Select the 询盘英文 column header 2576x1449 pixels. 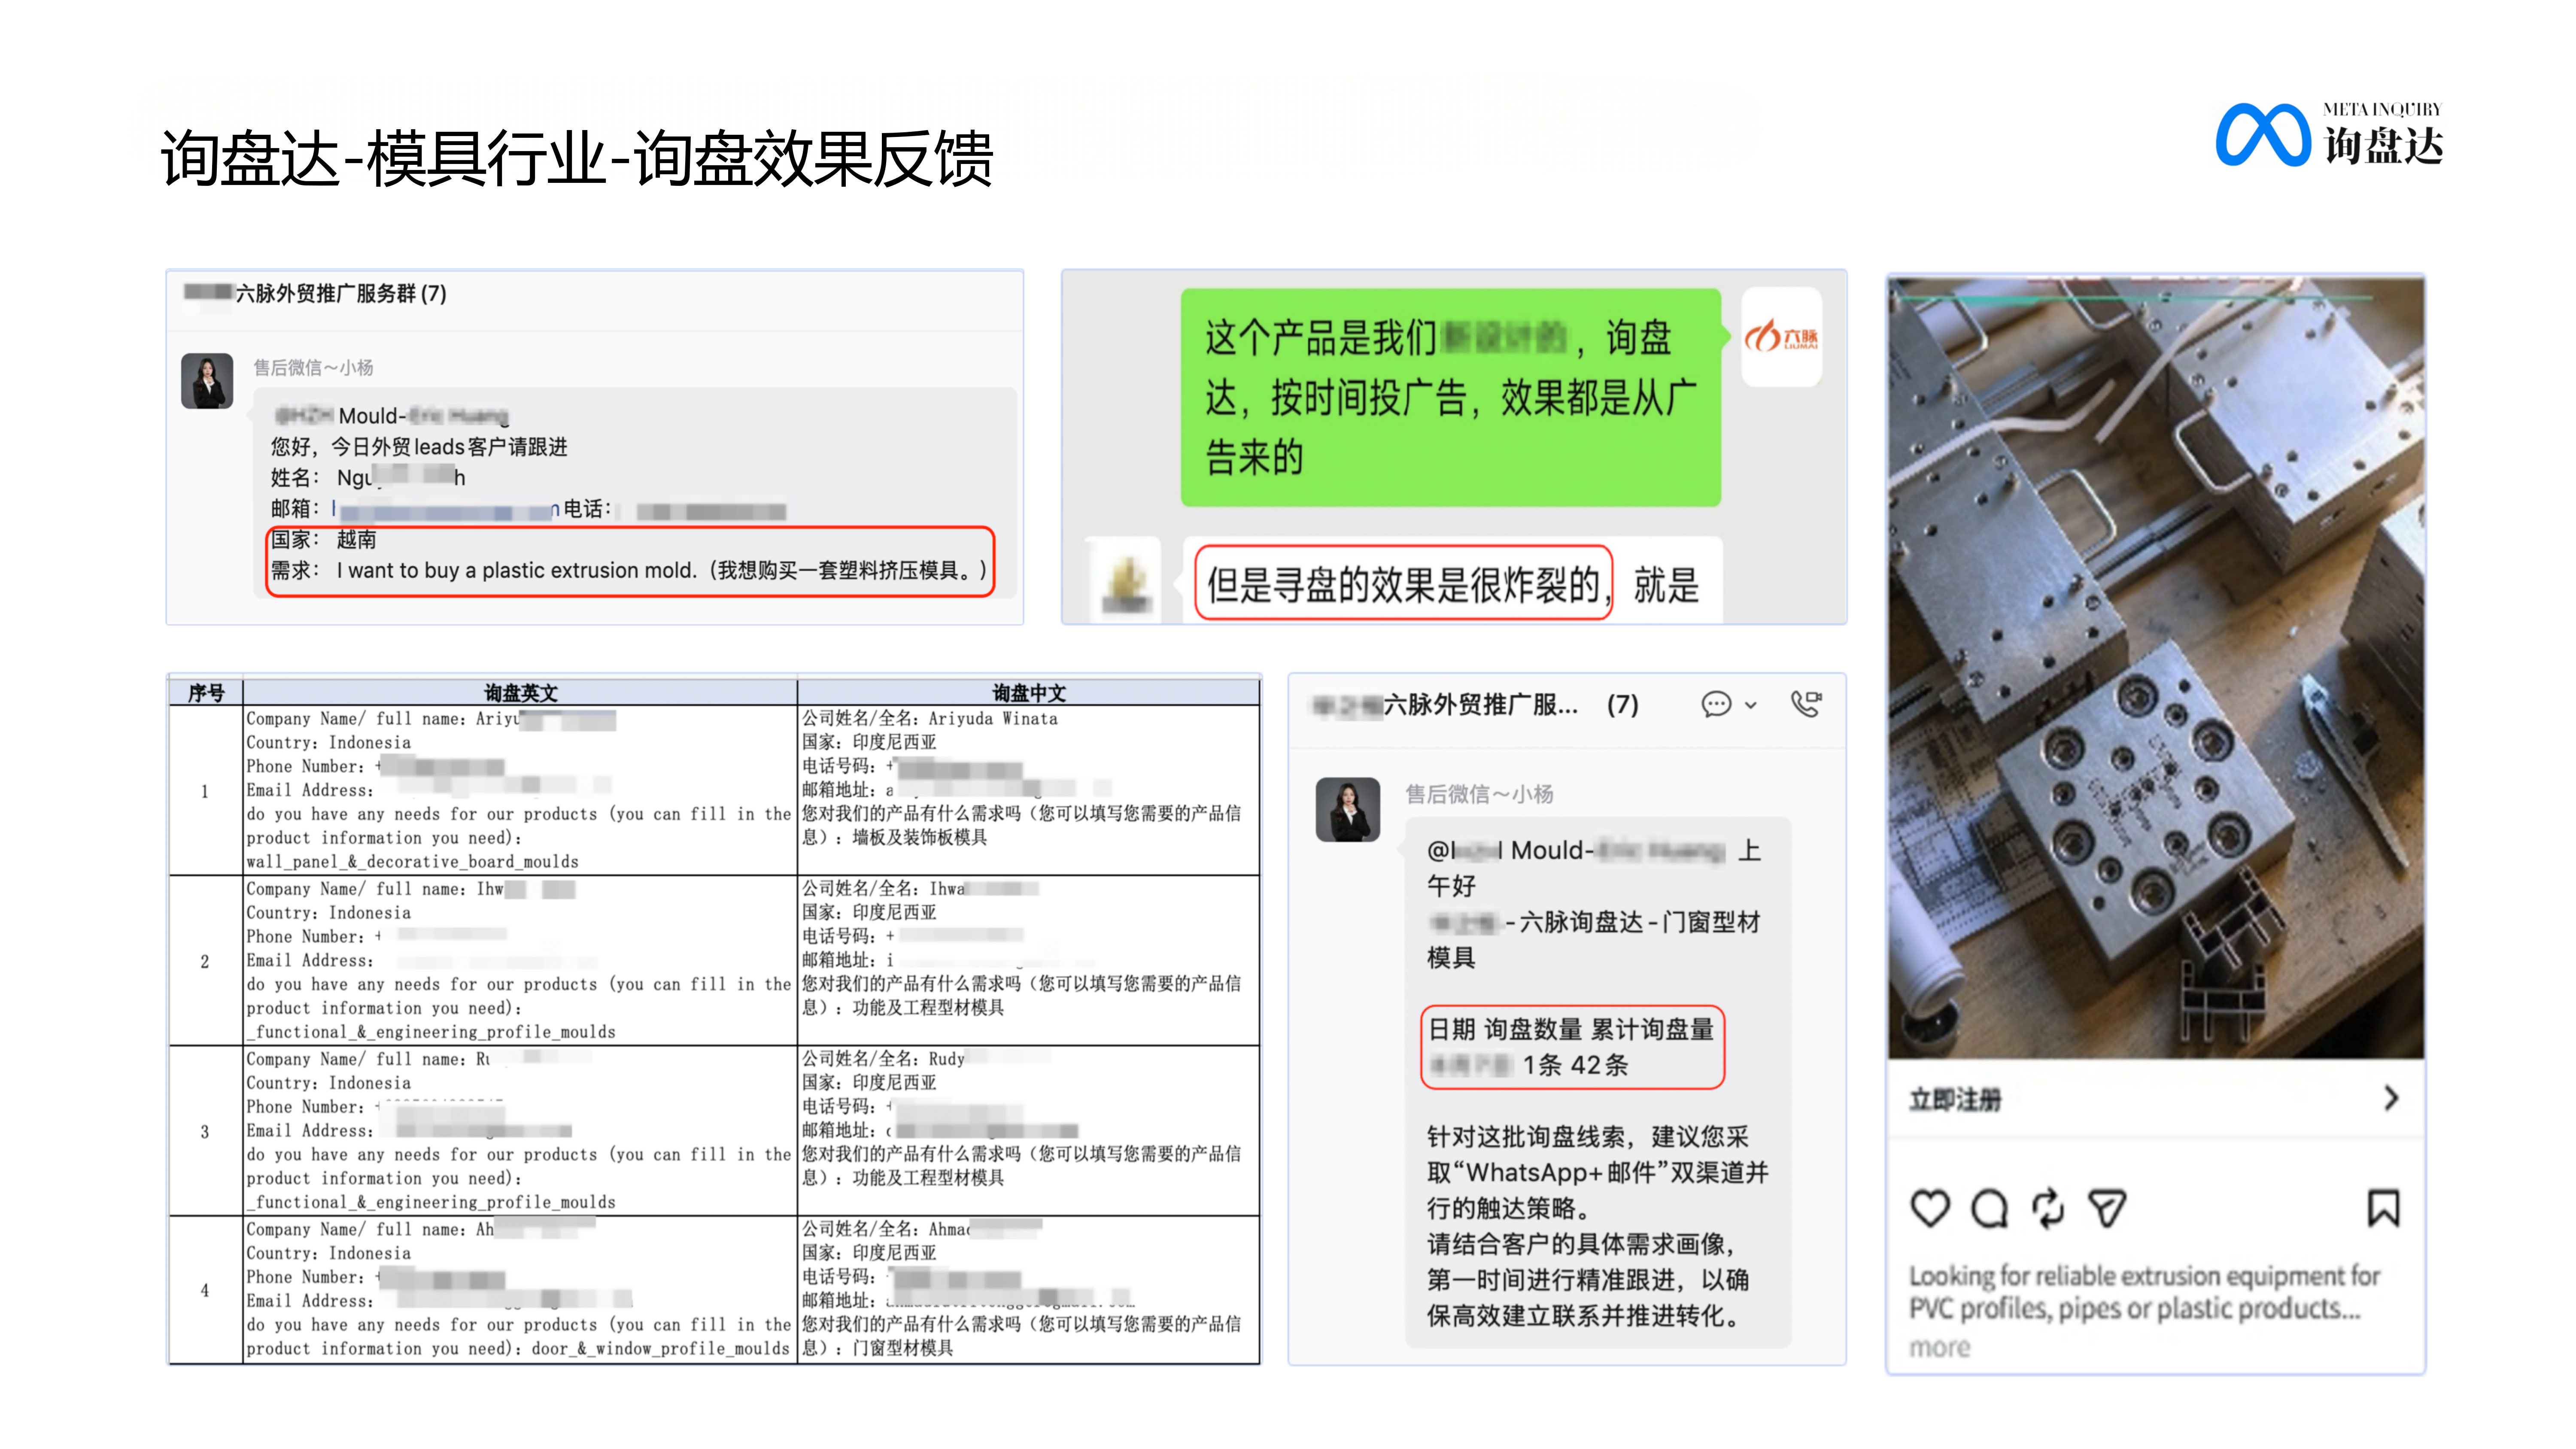[x=520, y=693]
